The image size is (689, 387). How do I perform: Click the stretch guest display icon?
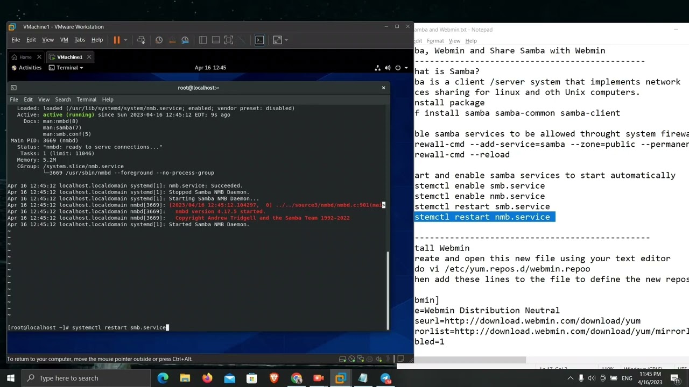click(x=277, y=40)
